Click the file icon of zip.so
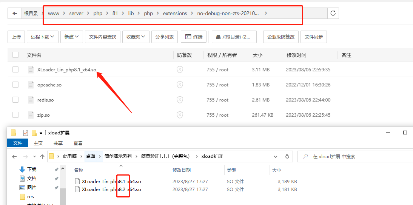 click(x=31, y=115)
